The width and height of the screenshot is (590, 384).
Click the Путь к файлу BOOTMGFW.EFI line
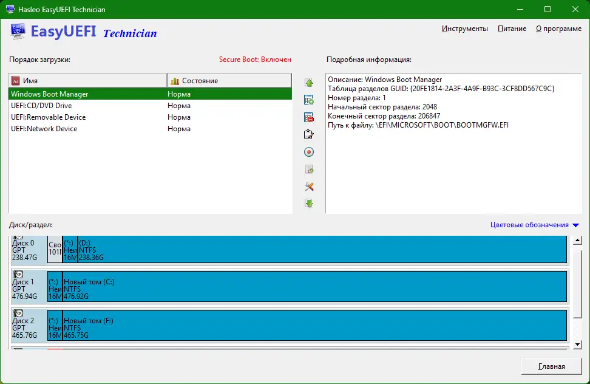pyautogui.click(x=418, y=125)
